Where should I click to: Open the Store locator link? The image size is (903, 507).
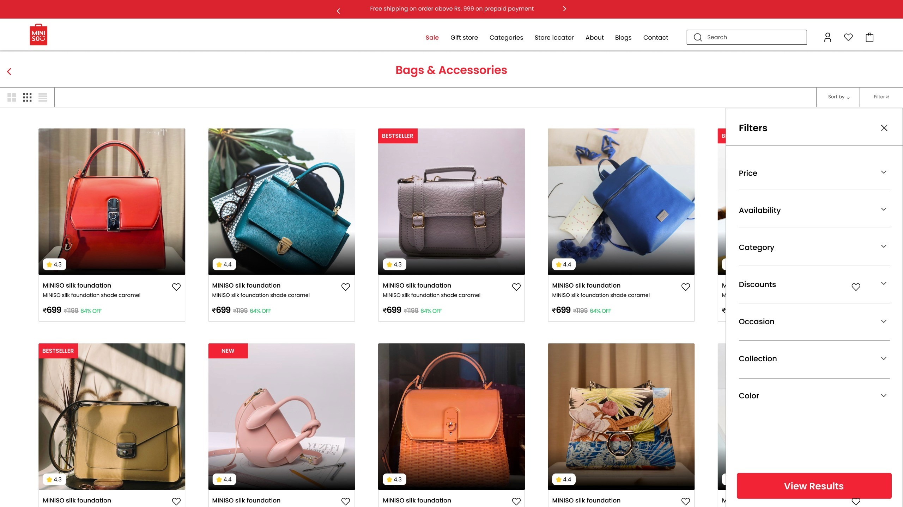click(554, 37)
